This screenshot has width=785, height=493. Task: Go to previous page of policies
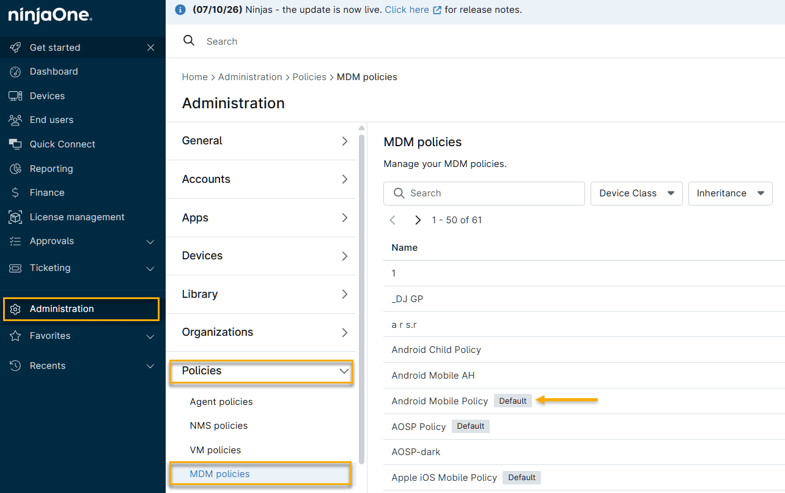coord(393,220)
